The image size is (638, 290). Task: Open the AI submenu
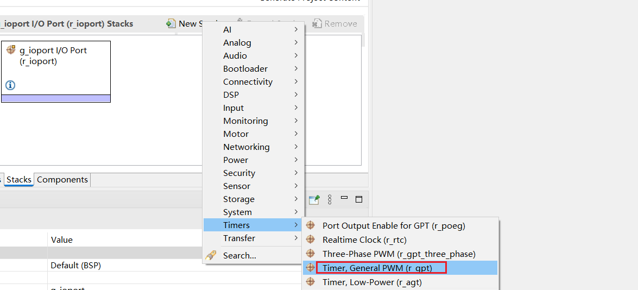[x=254, y=30]
